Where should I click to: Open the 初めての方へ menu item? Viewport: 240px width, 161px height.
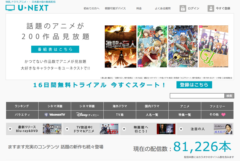click(x=92, y=8)
